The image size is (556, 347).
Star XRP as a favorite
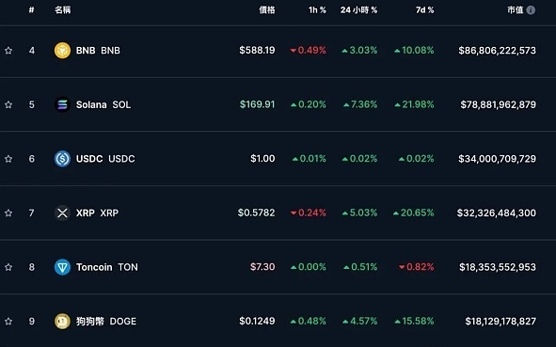[8, 213]
